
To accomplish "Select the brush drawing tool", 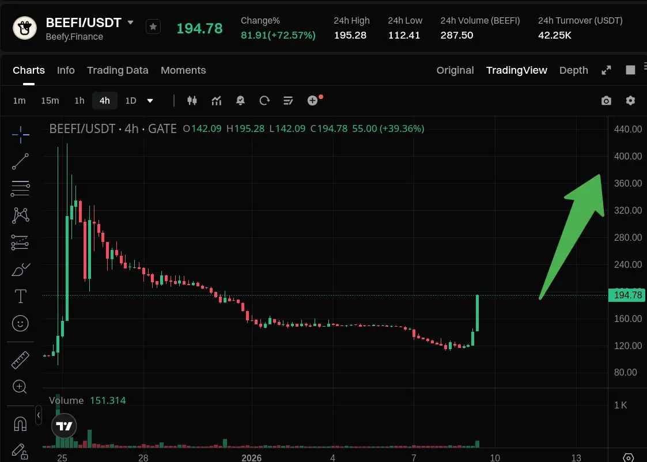I will coord(20,270).
